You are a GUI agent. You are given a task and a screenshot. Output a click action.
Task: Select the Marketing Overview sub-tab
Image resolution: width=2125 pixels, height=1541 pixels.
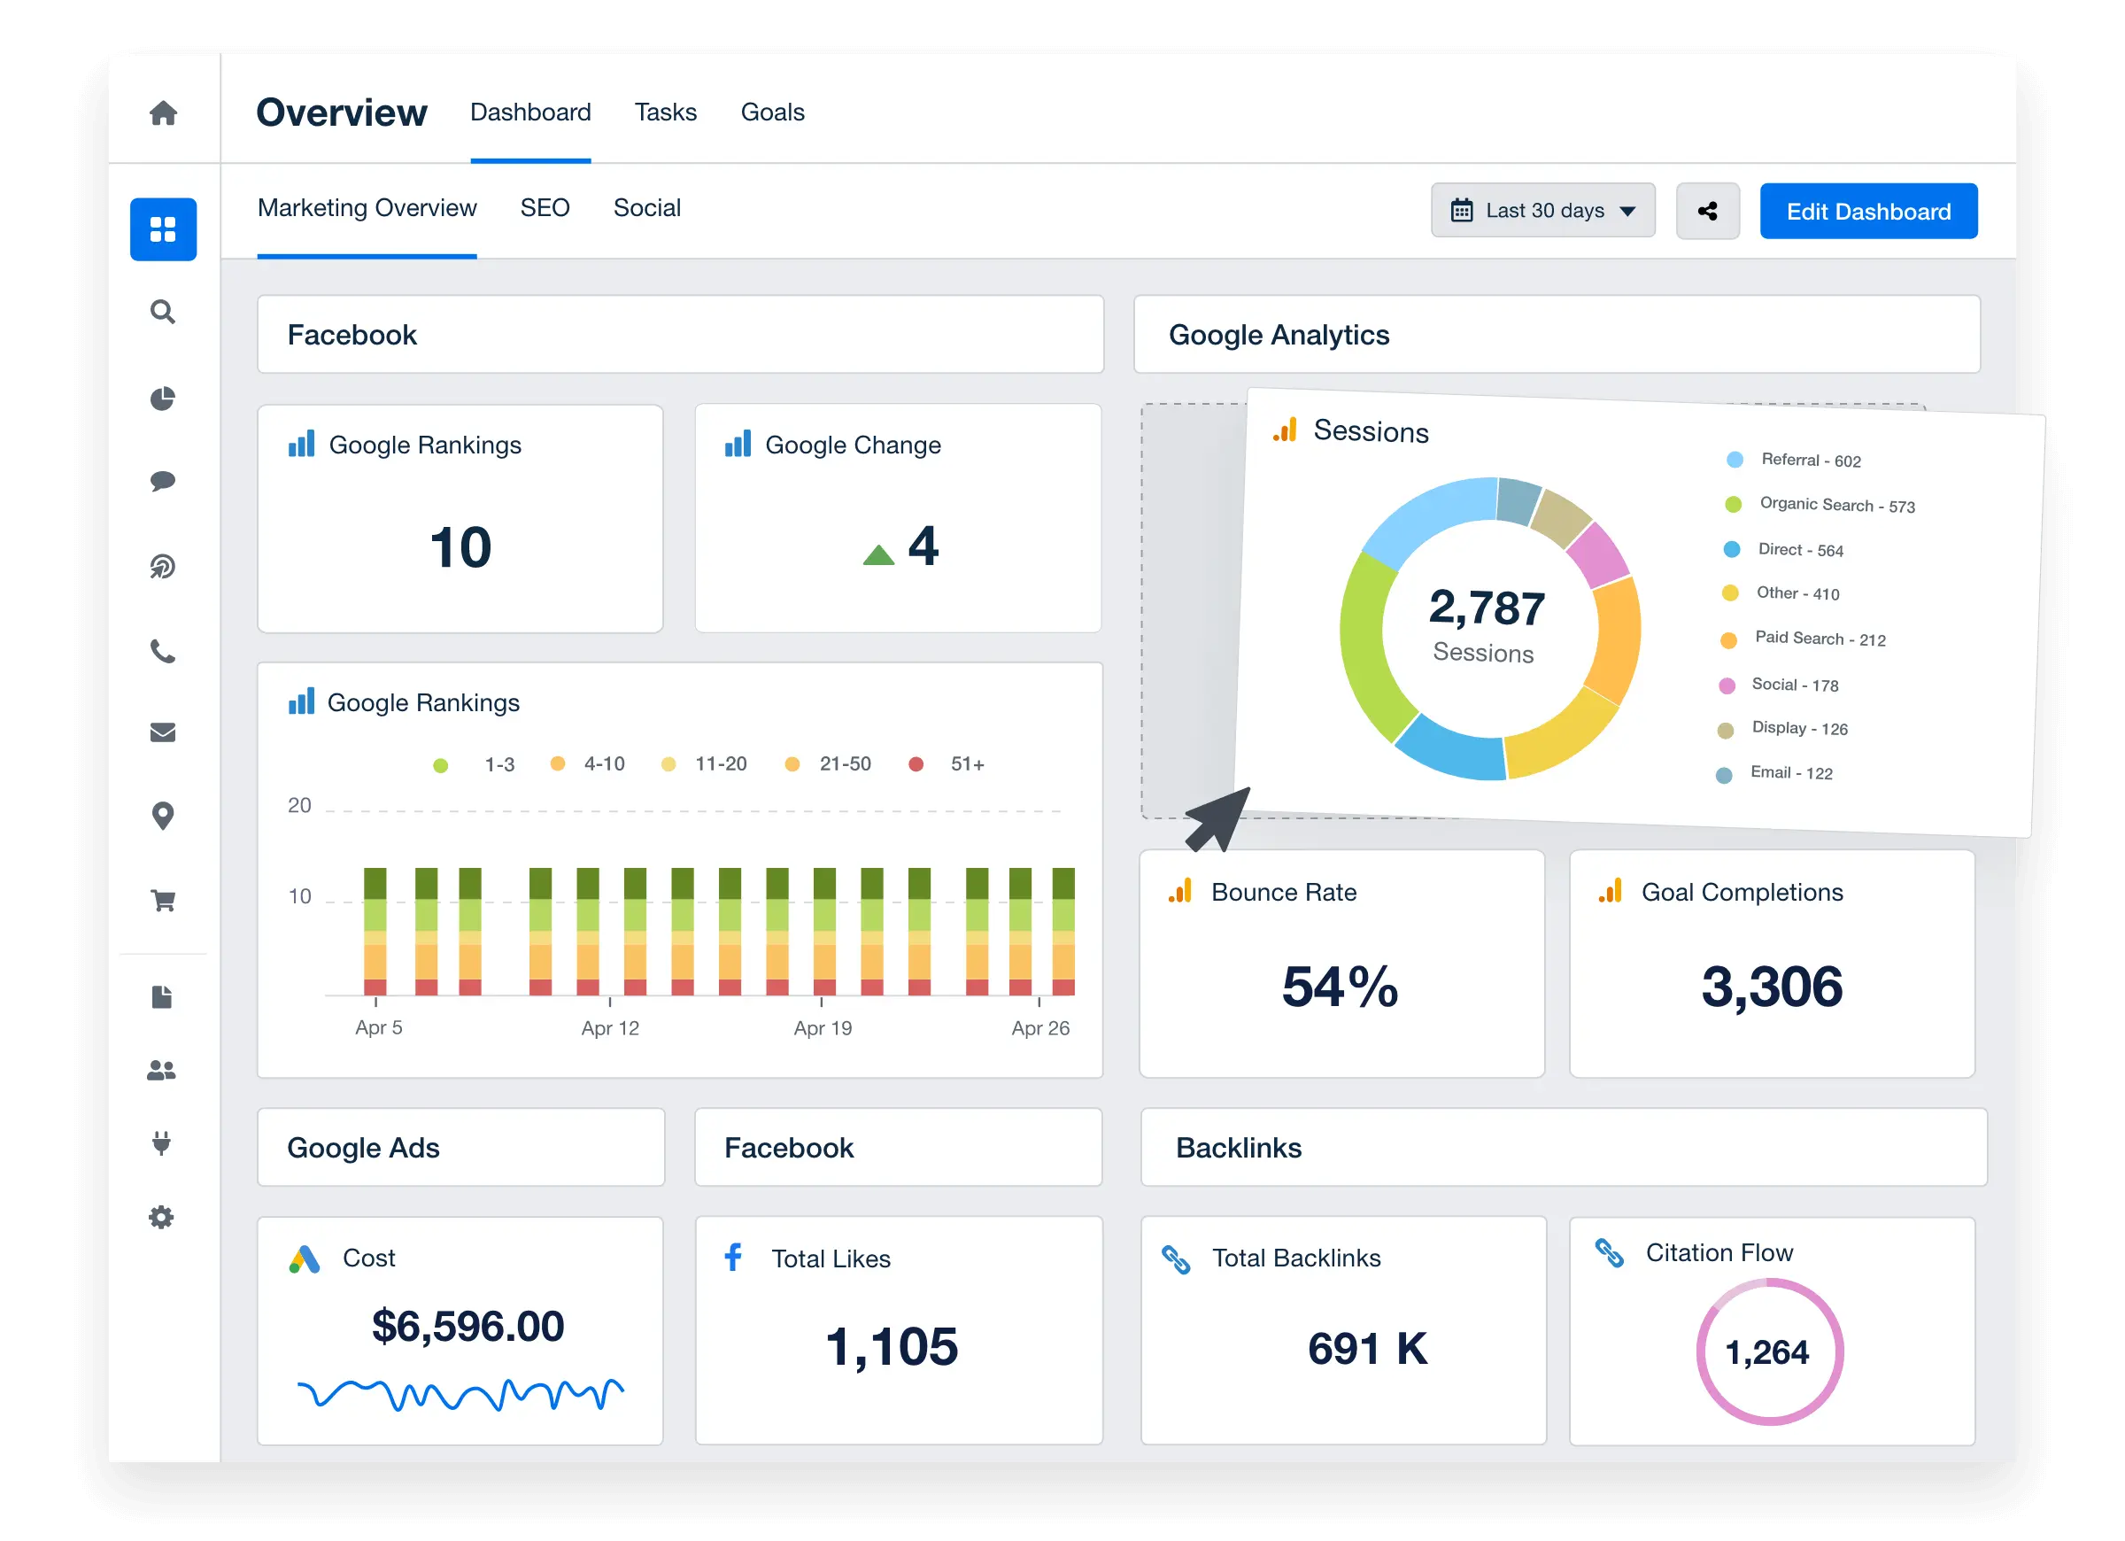367,208
